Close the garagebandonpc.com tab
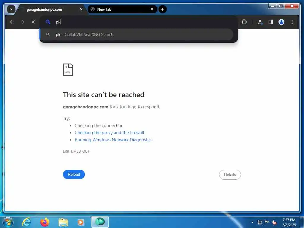The width and height of the screenshot is (304, 228). pyautogui.click(x=81, y=9)
